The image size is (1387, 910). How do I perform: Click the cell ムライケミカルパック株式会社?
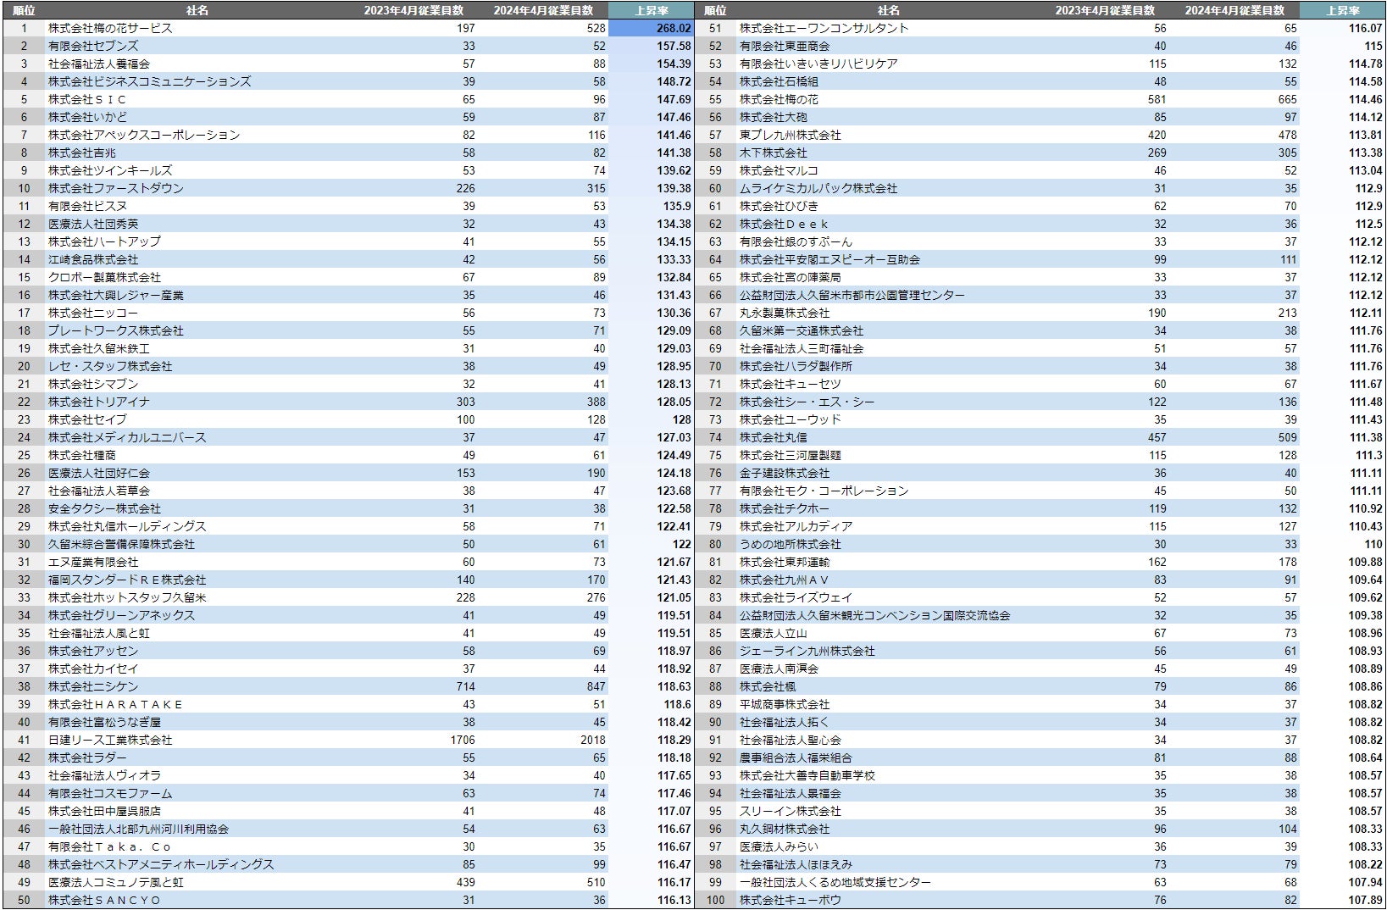[x=818, y=188]
